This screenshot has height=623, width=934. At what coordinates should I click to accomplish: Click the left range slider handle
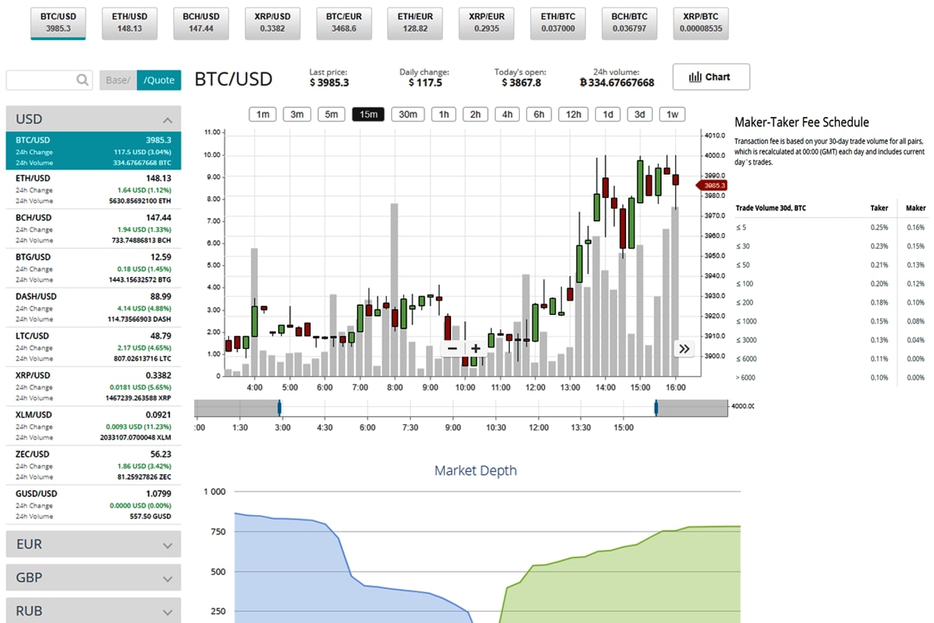click(x=280, y=408)
